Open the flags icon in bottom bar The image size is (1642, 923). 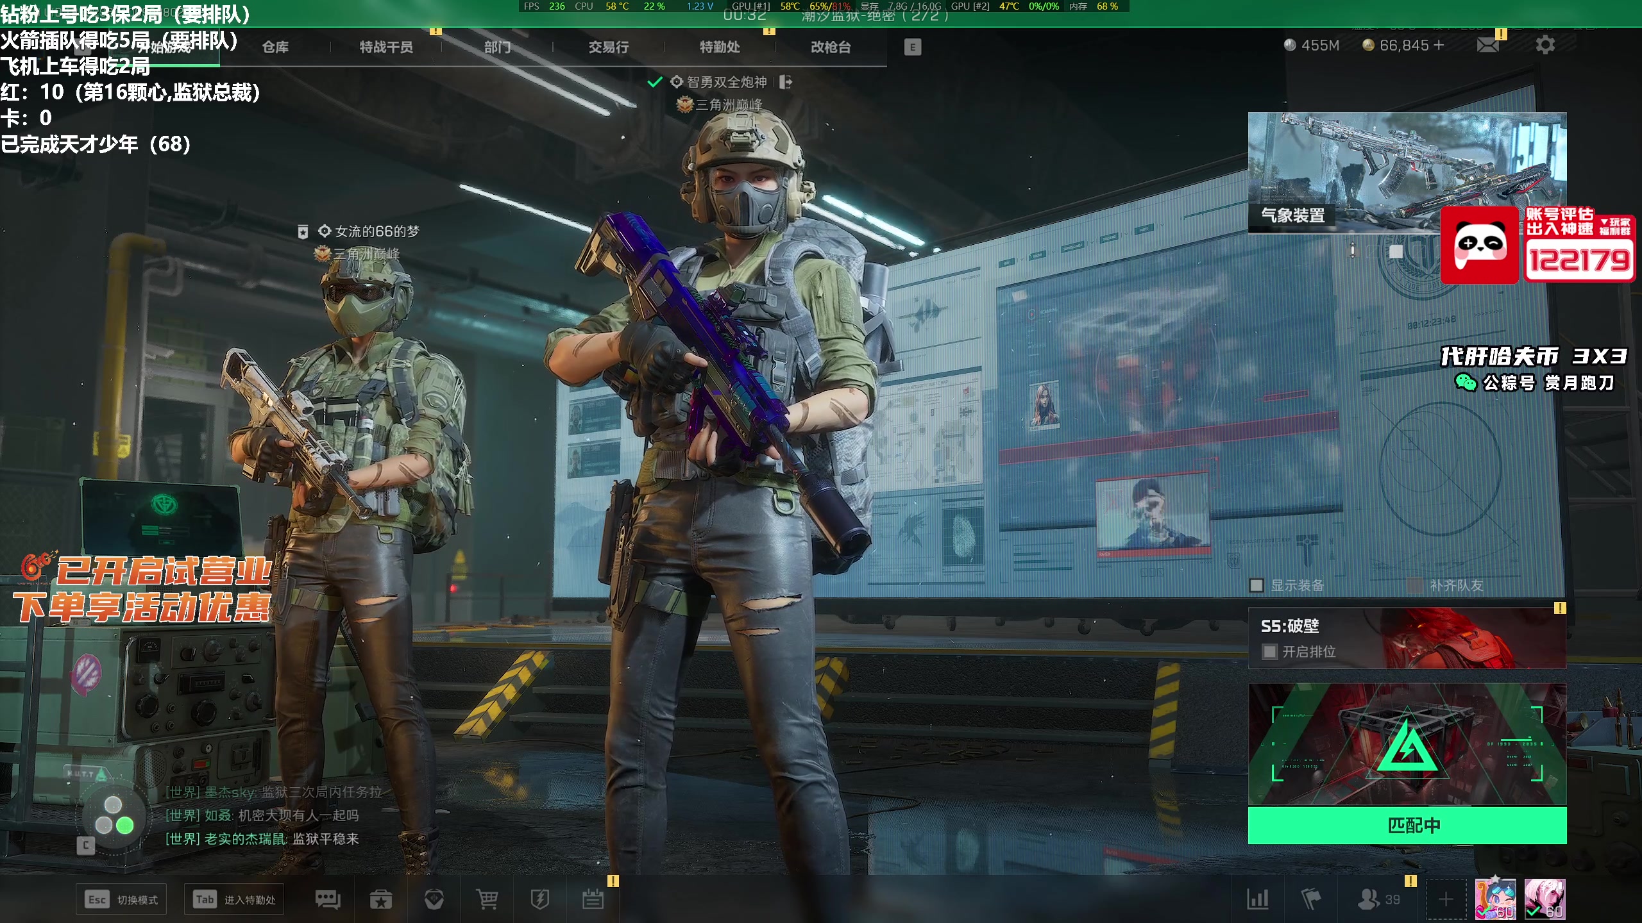(1311, 899)
